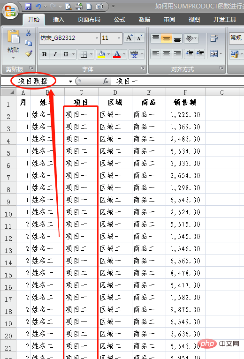
Task: Activate the Format Painter brush
Action: click(29, 53)
